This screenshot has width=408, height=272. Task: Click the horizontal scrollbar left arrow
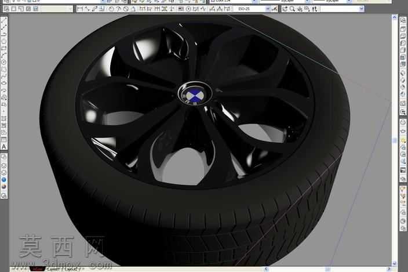pyautogui.click(x=267, y=269)
